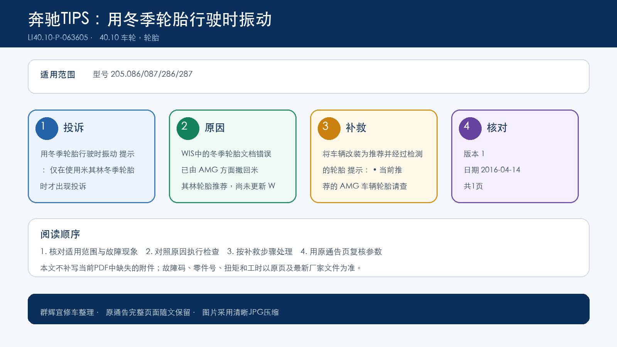Click line 将车辆改装为推荐并经过检测
This screenshot has height=347, width=617.
click(373, 154)
